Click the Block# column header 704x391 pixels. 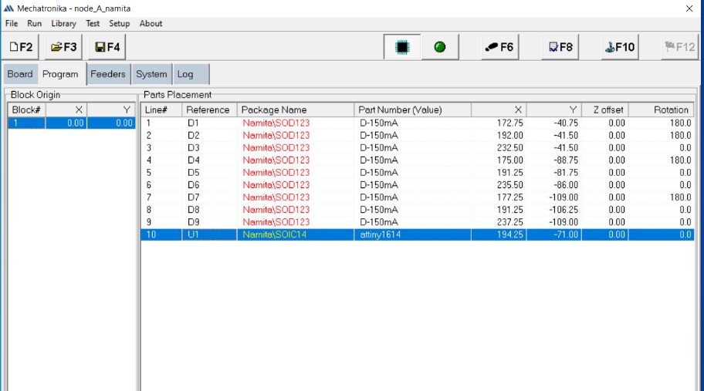coord(26,110)
